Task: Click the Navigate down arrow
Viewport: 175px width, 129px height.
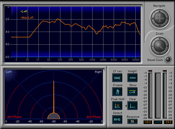Action: (160, 26)
